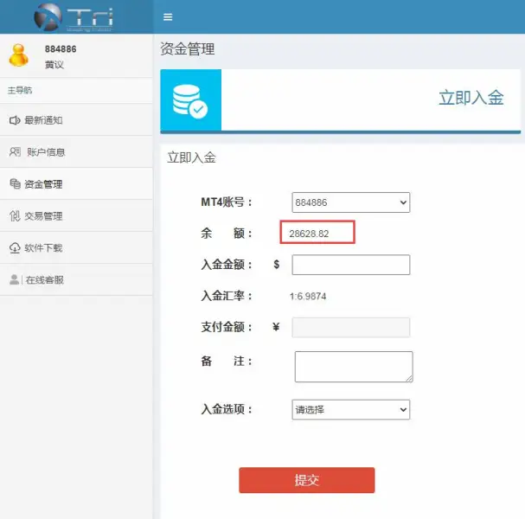
Task: Click the 账户信息 person icon
Action: click(x=15, y=152)
